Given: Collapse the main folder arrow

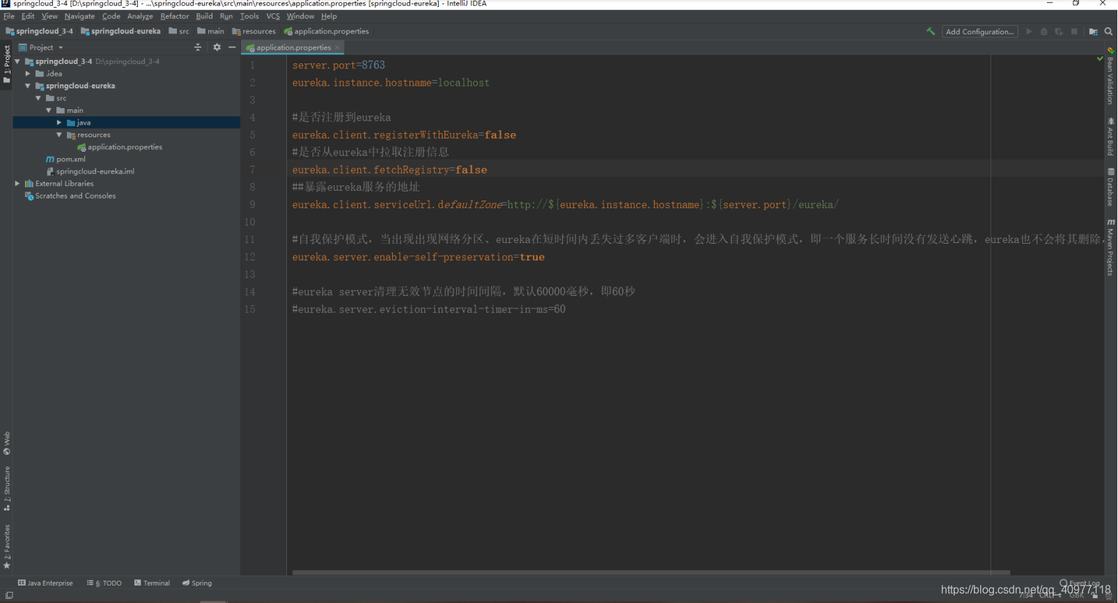Looking at the screenshot, I should coord(49,110).
